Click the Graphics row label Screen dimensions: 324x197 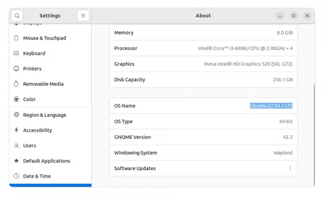point(124,64)
